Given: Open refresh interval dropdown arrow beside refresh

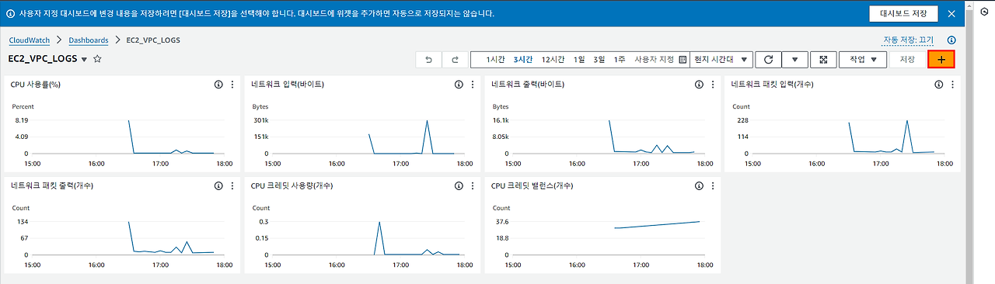Looking at the screenshot, I should pyautogui.click(x=794, y=59).
